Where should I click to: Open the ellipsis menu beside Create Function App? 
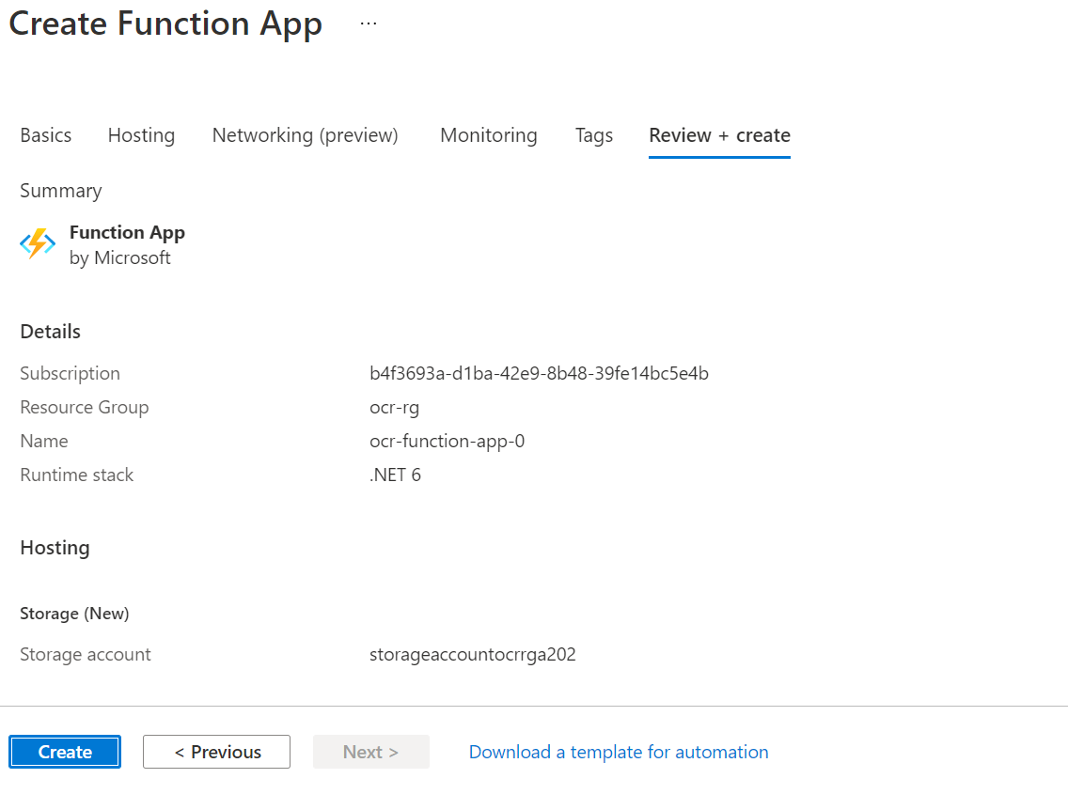[369, 23]
